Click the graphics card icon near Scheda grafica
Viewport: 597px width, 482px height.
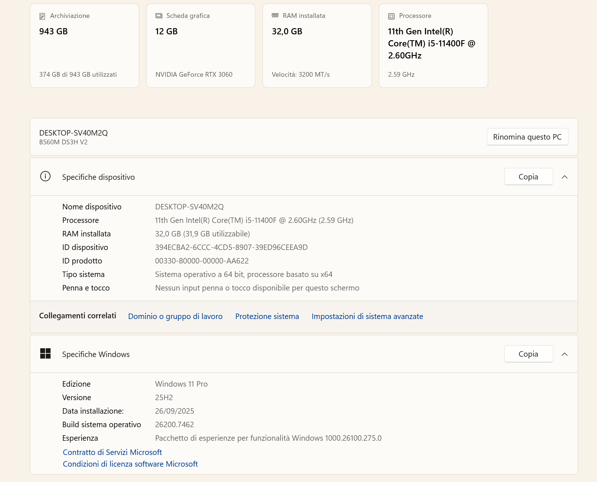(x=159, y=16)
